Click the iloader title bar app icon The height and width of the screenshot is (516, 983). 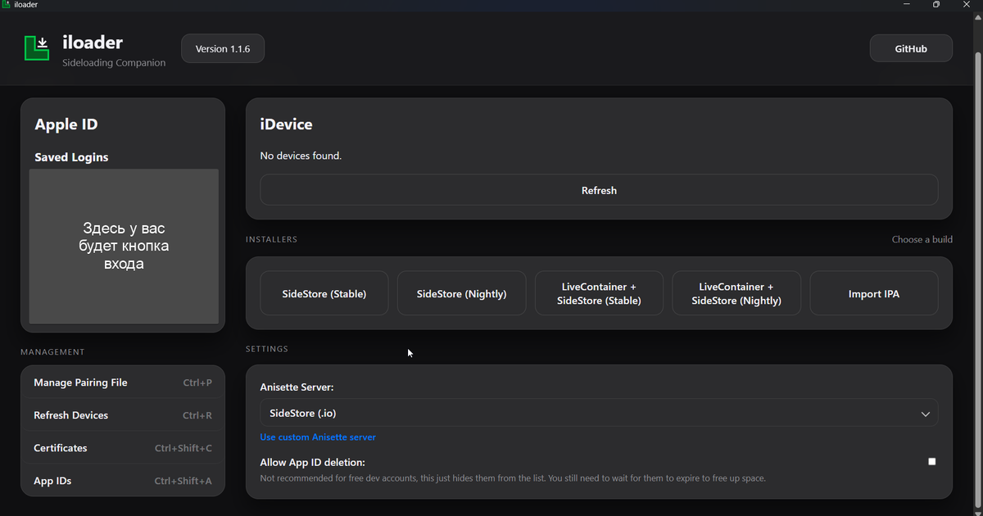point(7,5)
